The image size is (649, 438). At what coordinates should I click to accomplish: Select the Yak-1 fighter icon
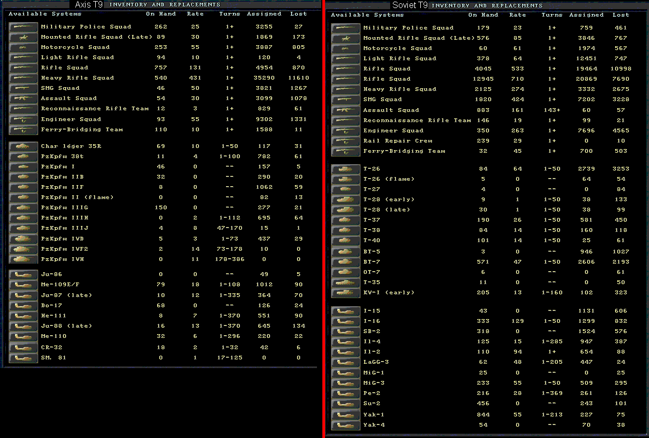click(345, 415)
